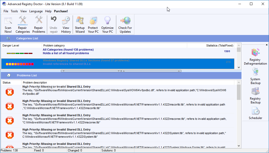Select Windows Registry Shared DLLs Sections row
This screenshot has width=269, height=153.
click(x=118, y=64)
